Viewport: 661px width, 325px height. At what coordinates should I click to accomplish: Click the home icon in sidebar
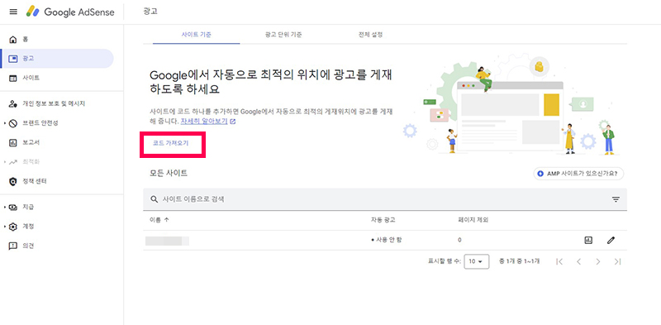pyautogui.click(x=13, y=39)
